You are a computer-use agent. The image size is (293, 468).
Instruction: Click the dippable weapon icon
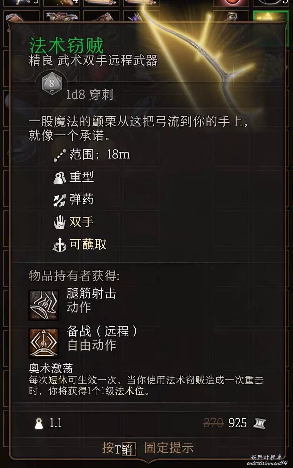pos(60,245)
